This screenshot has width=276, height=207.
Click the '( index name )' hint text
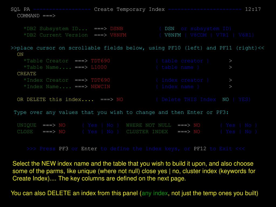[178, 87]
